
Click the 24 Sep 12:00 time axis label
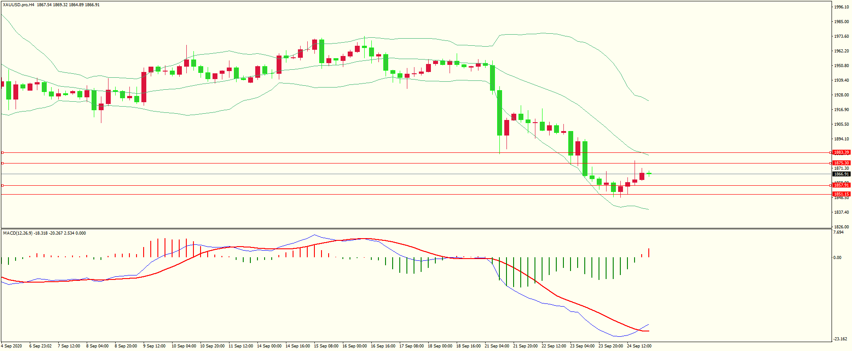pos(639,346)
